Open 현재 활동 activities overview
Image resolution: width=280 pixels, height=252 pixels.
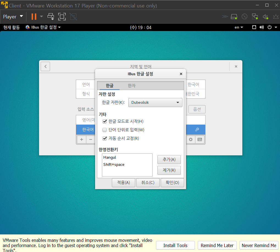(12, 27)
